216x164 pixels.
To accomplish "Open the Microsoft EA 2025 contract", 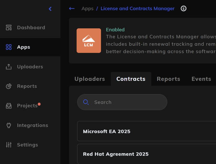I will pos(107,131).
